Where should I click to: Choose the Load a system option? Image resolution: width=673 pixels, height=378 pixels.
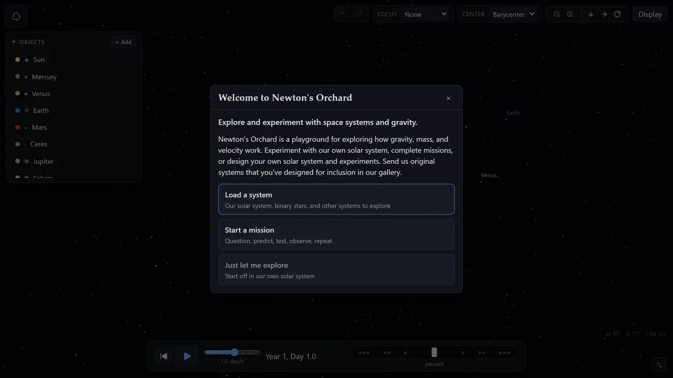click(336, 199)
